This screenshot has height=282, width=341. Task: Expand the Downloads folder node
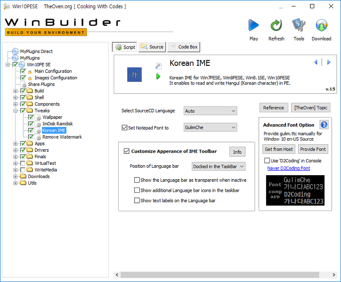[15, 176]
